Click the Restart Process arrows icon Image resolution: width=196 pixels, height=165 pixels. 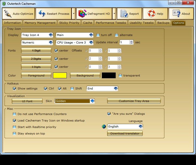click(42, 13)
